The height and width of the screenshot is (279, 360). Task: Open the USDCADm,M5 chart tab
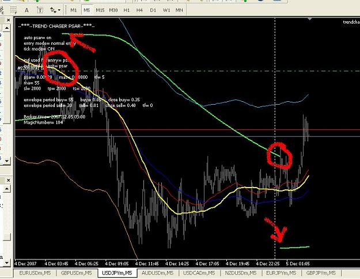(x=199, y=273)
